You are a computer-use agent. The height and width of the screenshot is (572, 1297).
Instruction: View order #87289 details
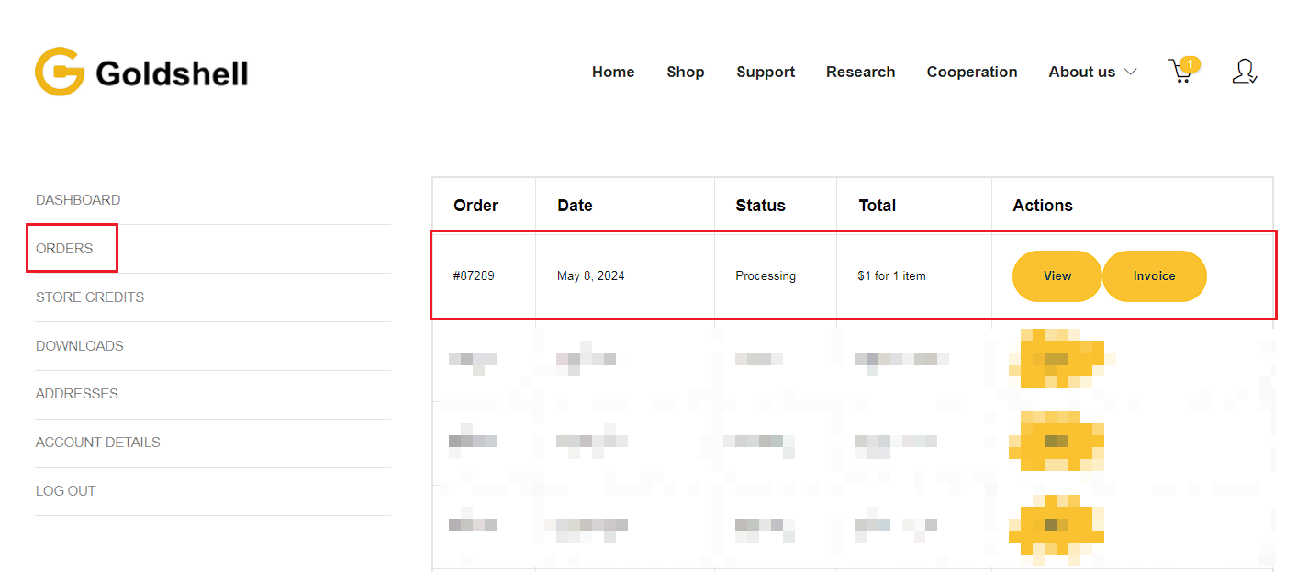click(x=1057, y=275)
